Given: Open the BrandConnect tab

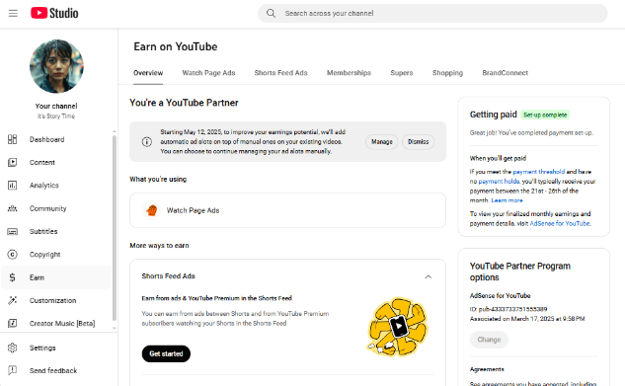Looking at the screenshot, I should coord(505,73).
